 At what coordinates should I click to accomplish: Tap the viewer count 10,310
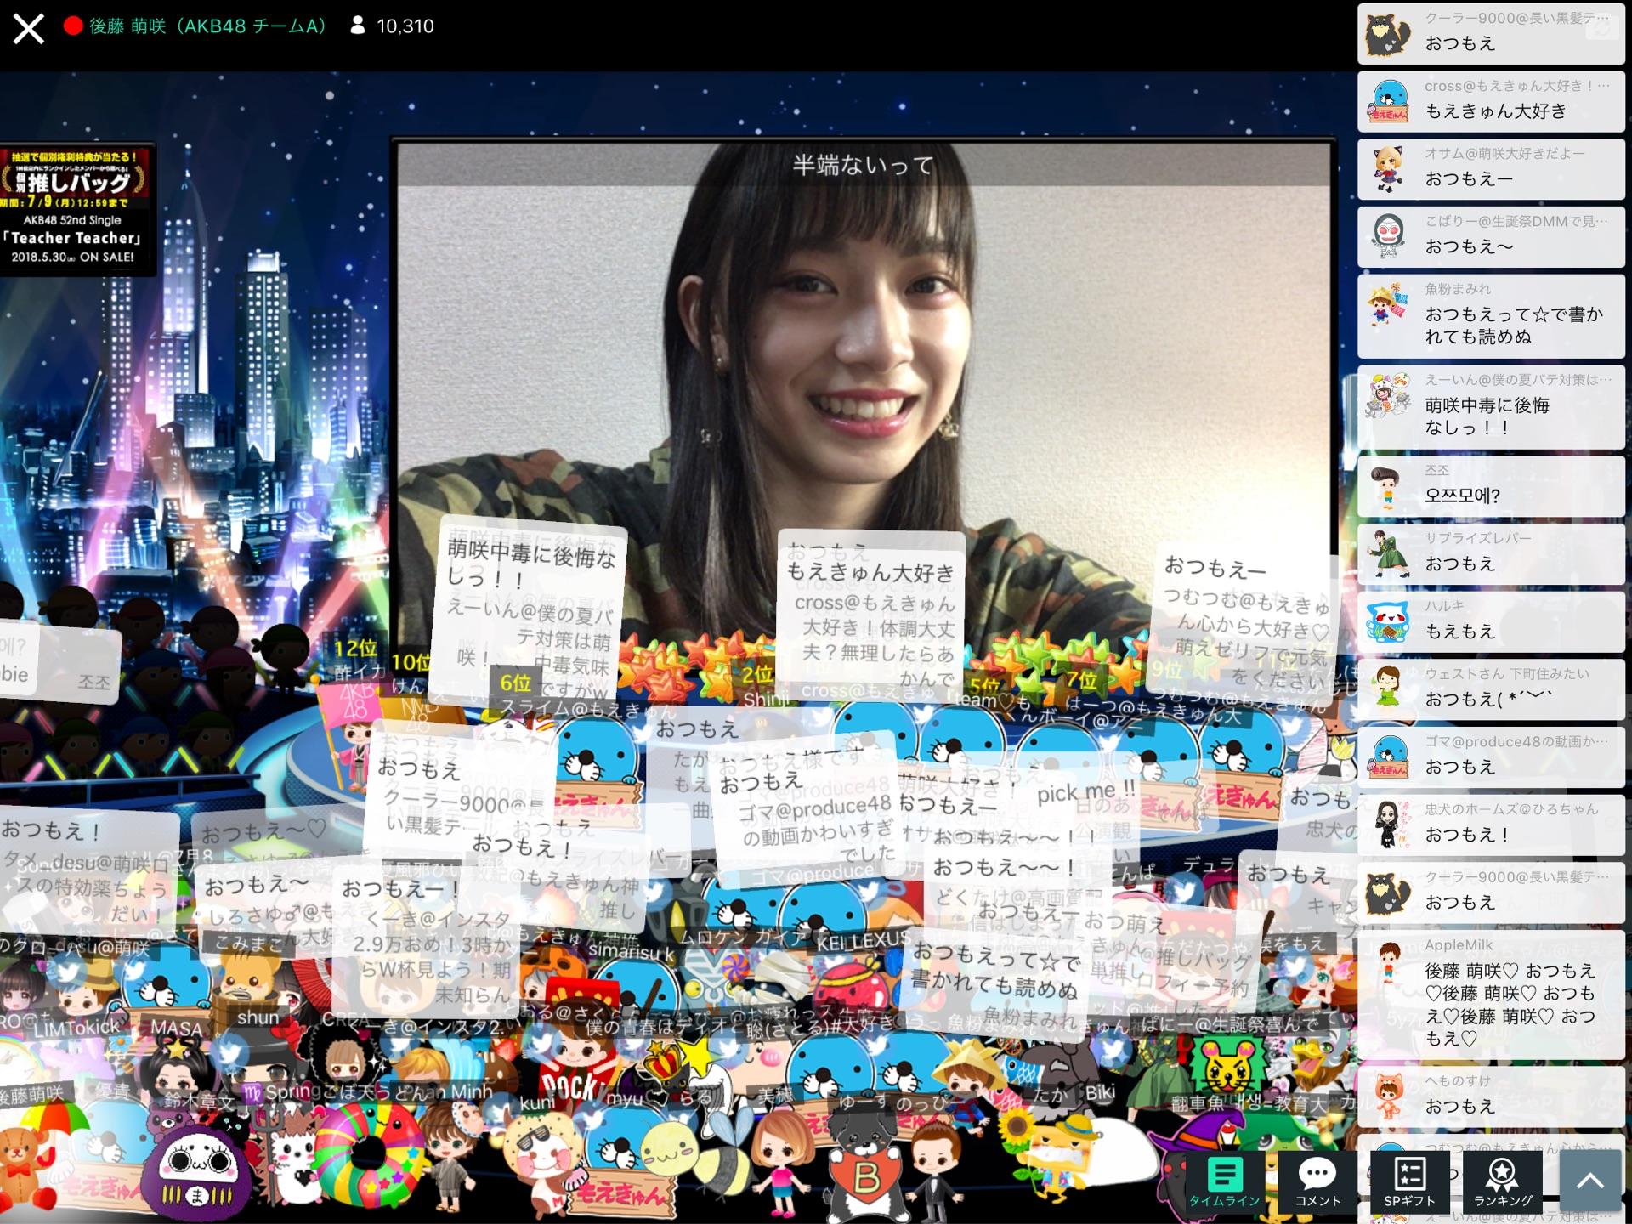405,26
